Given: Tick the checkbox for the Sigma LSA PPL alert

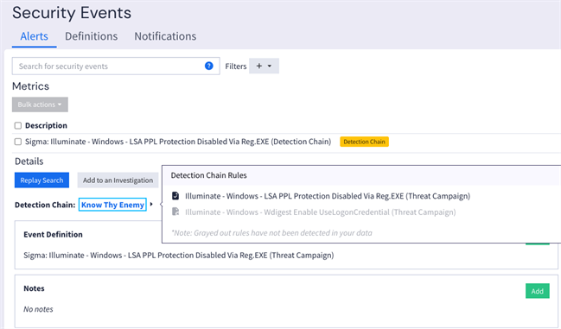Looking at the screenshot, I should (x=18, y=142).
